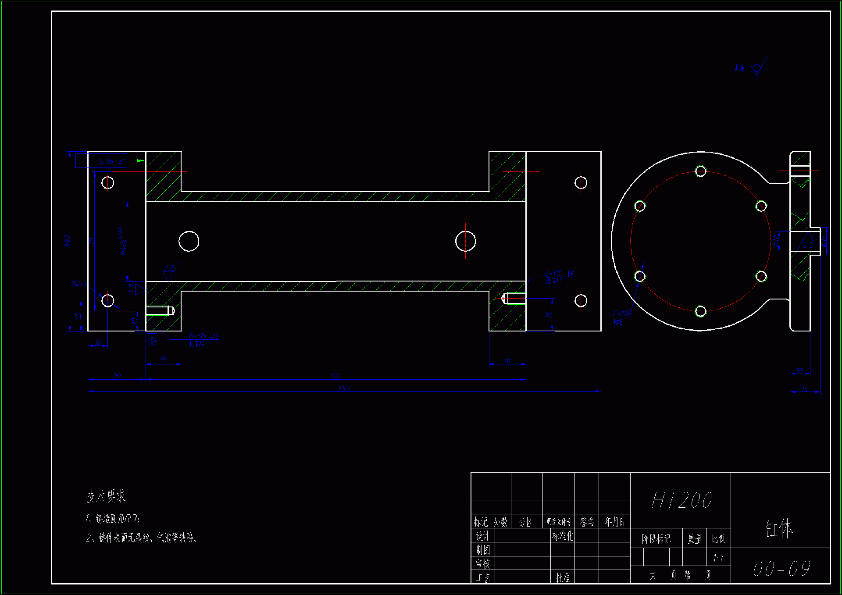Select the 批准 cell in the title block

[x=563, y=577]
